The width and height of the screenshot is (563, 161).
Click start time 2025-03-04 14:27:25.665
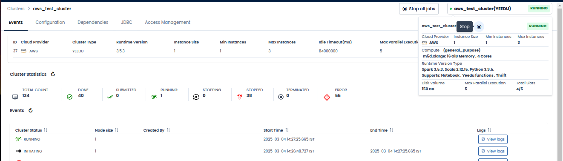coord(289,139)
